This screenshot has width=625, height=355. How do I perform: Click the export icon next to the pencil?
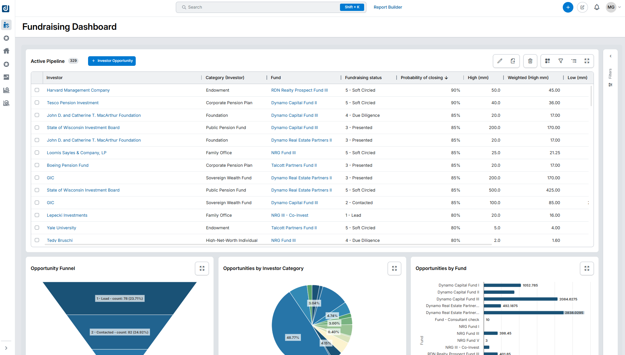(513, 61)
